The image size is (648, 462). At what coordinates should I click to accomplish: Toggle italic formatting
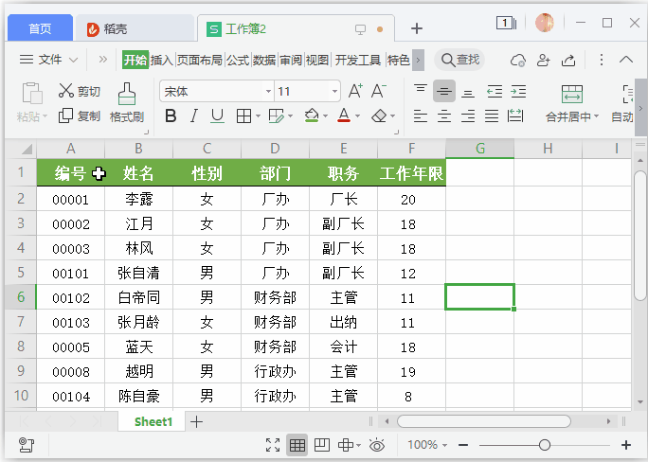pyautogui.click(x=194, y=116)
